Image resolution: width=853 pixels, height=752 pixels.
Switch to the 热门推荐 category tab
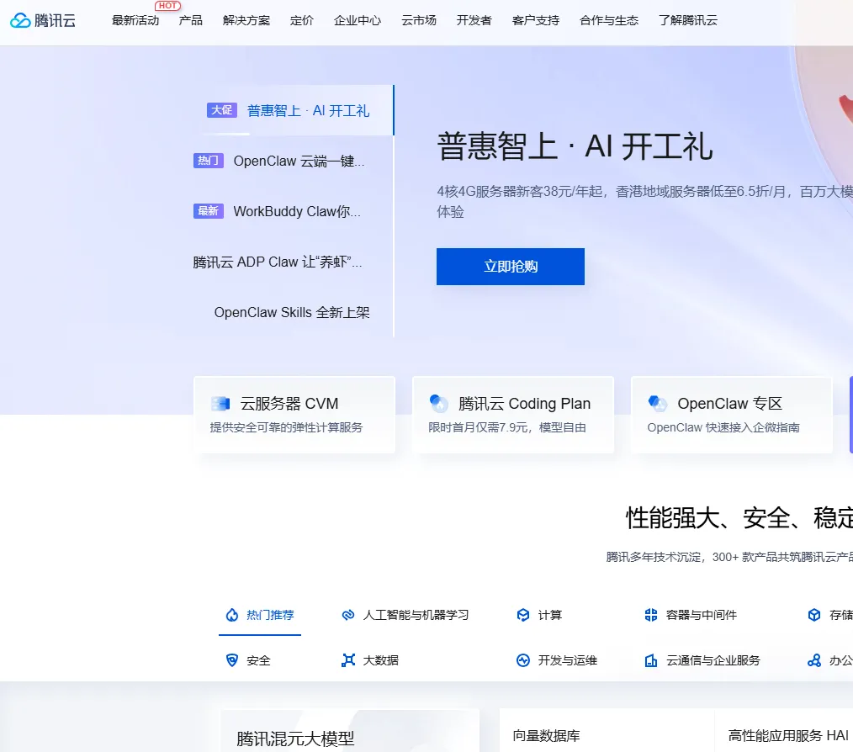coord(260,615)
